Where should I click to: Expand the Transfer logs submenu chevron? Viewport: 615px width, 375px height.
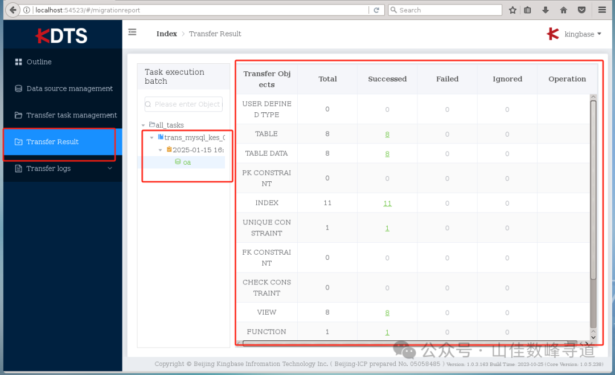(110, 169)
